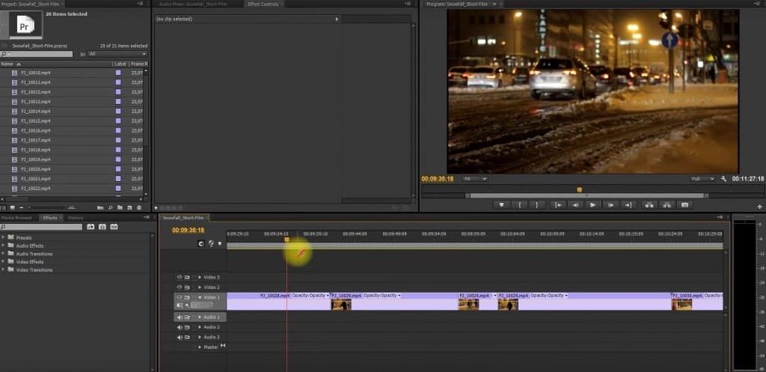Screen dimensions: 766x372
Task: Open Program monitor settings wrench
Action: pyautogui.click(x=723, y=179)
